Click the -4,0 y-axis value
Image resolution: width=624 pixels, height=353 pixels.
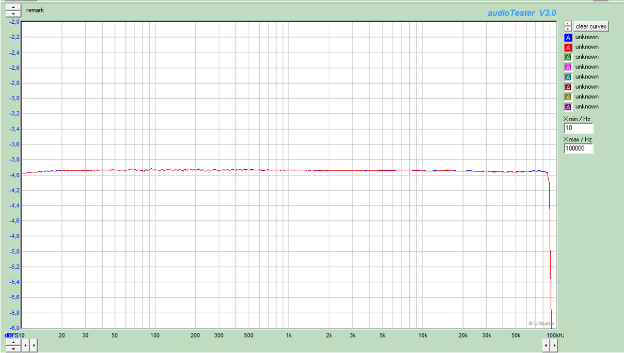point(13,175)
